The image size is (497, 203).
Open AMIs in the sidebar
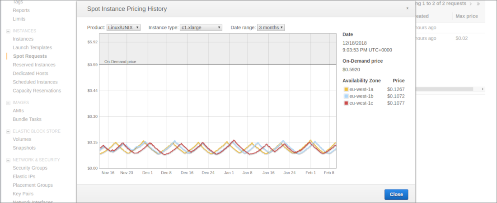[19, 111]
